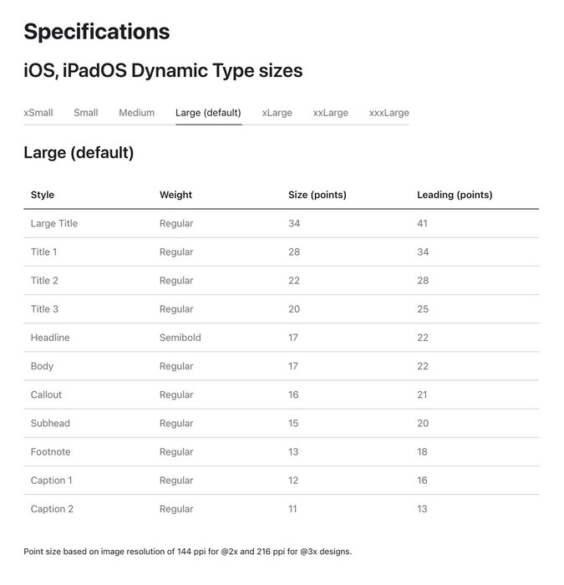Select the Body style cell
Image resolution: width=564 pixels, height=585 pixels.
point(42,366)
